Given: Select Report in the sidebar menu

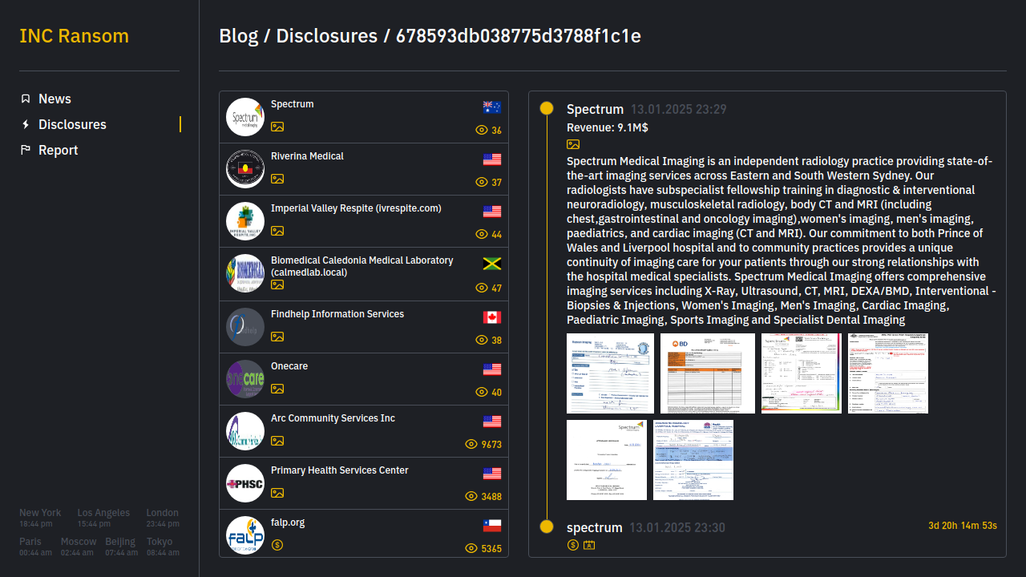Looking at the screenshot, I should pos(58,150).
